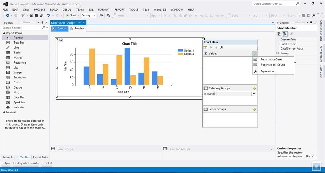Click the Matrix report item
325x173 pixels.
pyautogui.click(x=17, y=57)
